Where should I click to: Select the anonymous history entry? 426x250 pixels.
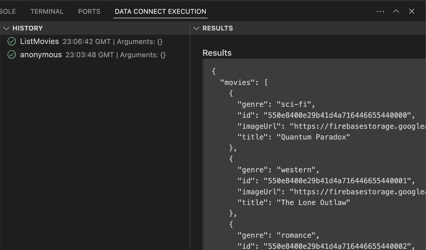click(x=41, y=55)
